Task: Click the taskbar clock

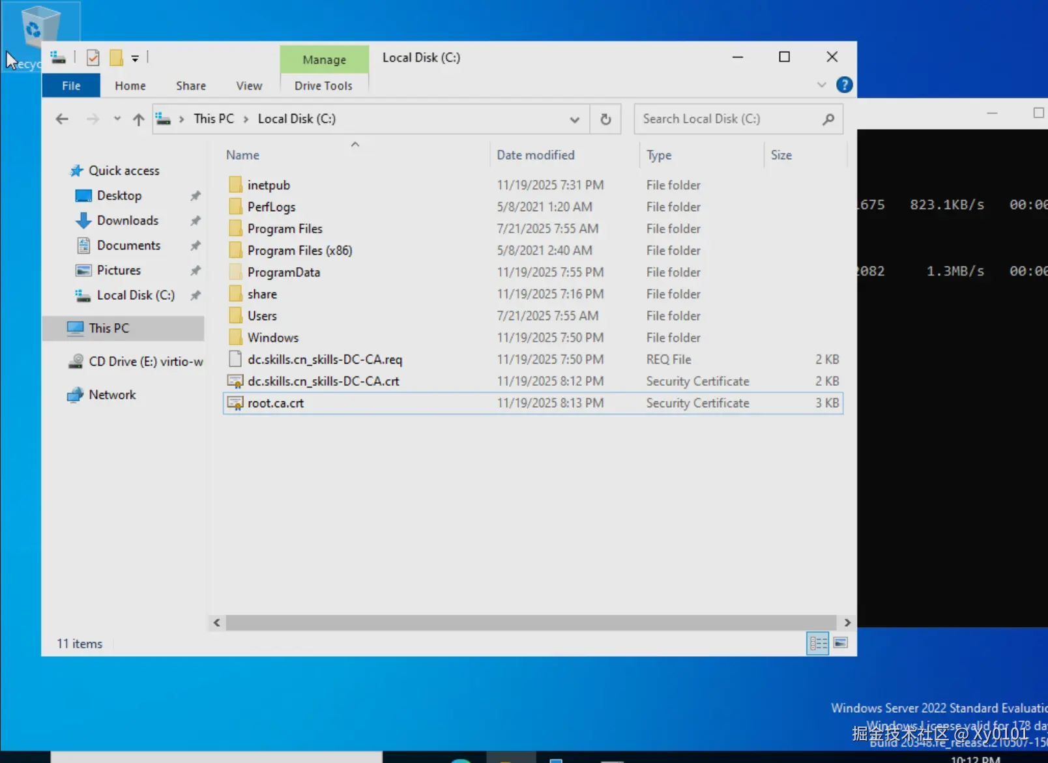Action: click(x=975, y=759)
